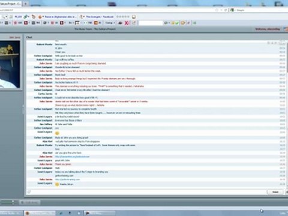The image size is (288, 216).
Task: Open the Comp dropdown in the toolbar
Action: pyautogui.click(x=110, y=23)
